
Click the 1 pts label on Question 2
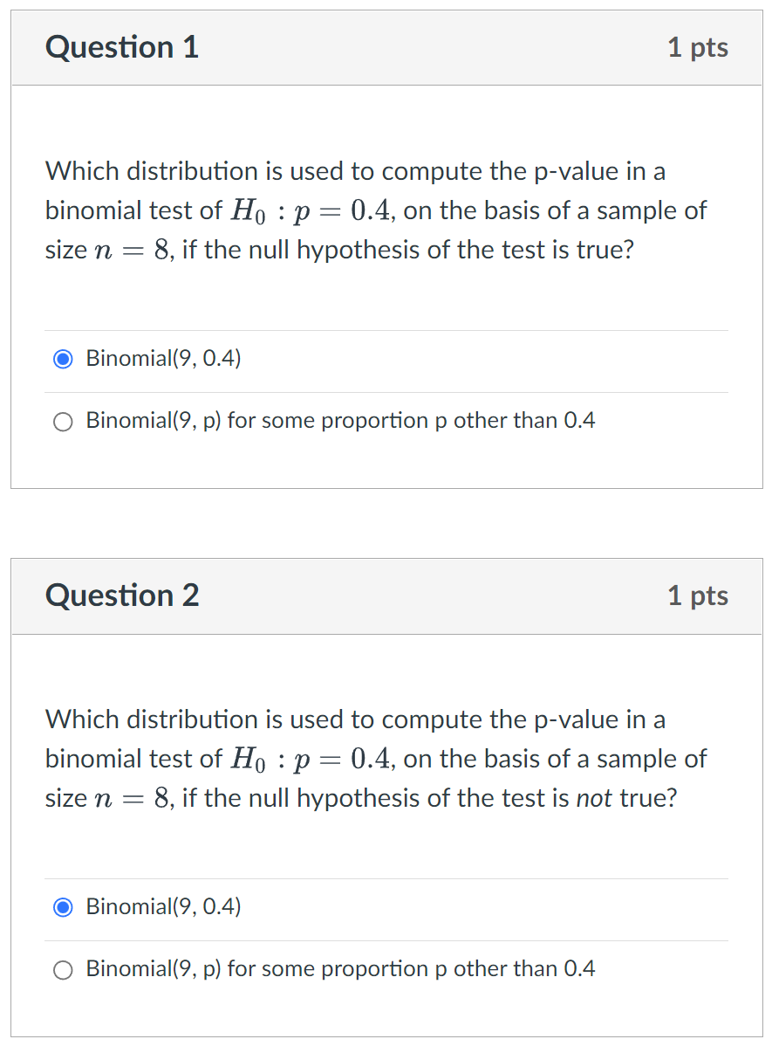(698, 596)
